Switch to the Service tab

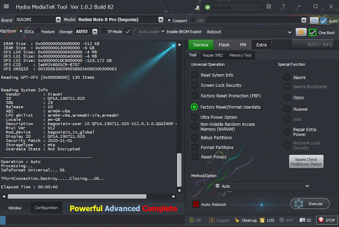tap(201, 45)
